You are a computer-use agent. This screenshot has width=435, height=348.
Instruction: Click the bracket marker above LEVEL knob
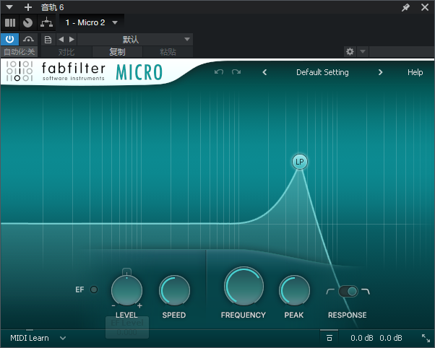pos(126,271)
